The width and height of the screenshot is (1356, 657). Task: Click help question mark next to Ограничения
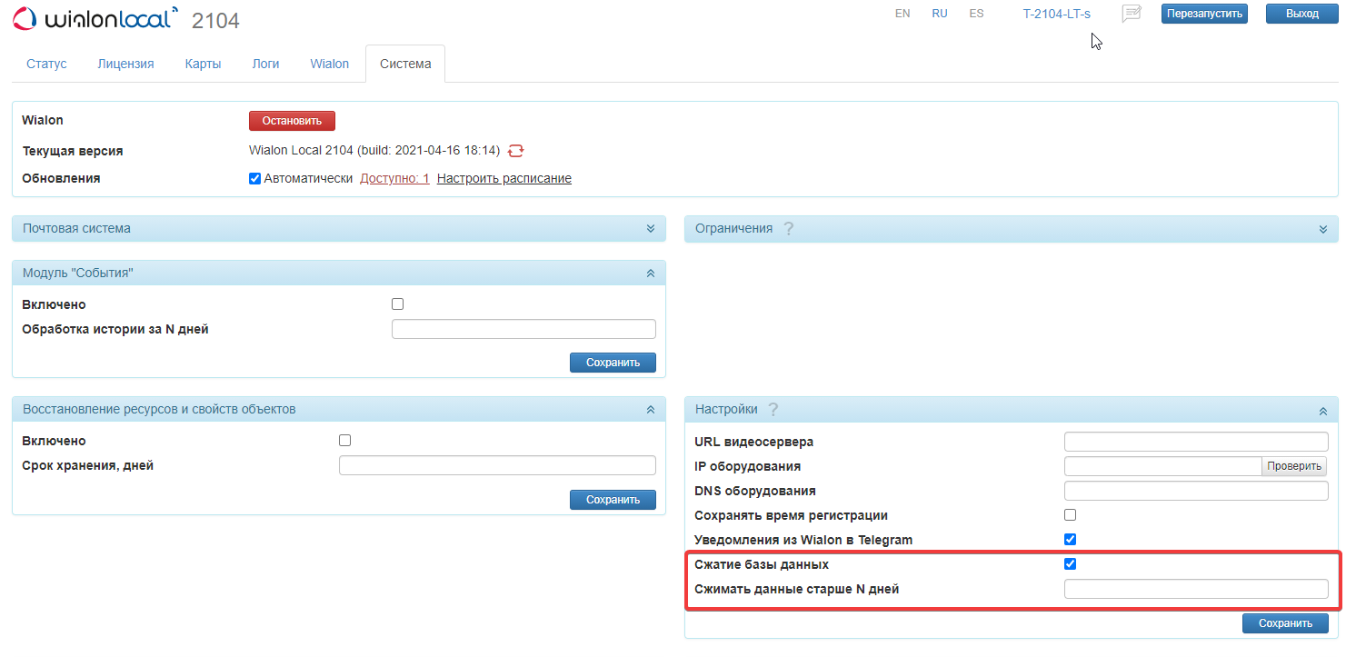pyautogui.click(x=788, y=229)
